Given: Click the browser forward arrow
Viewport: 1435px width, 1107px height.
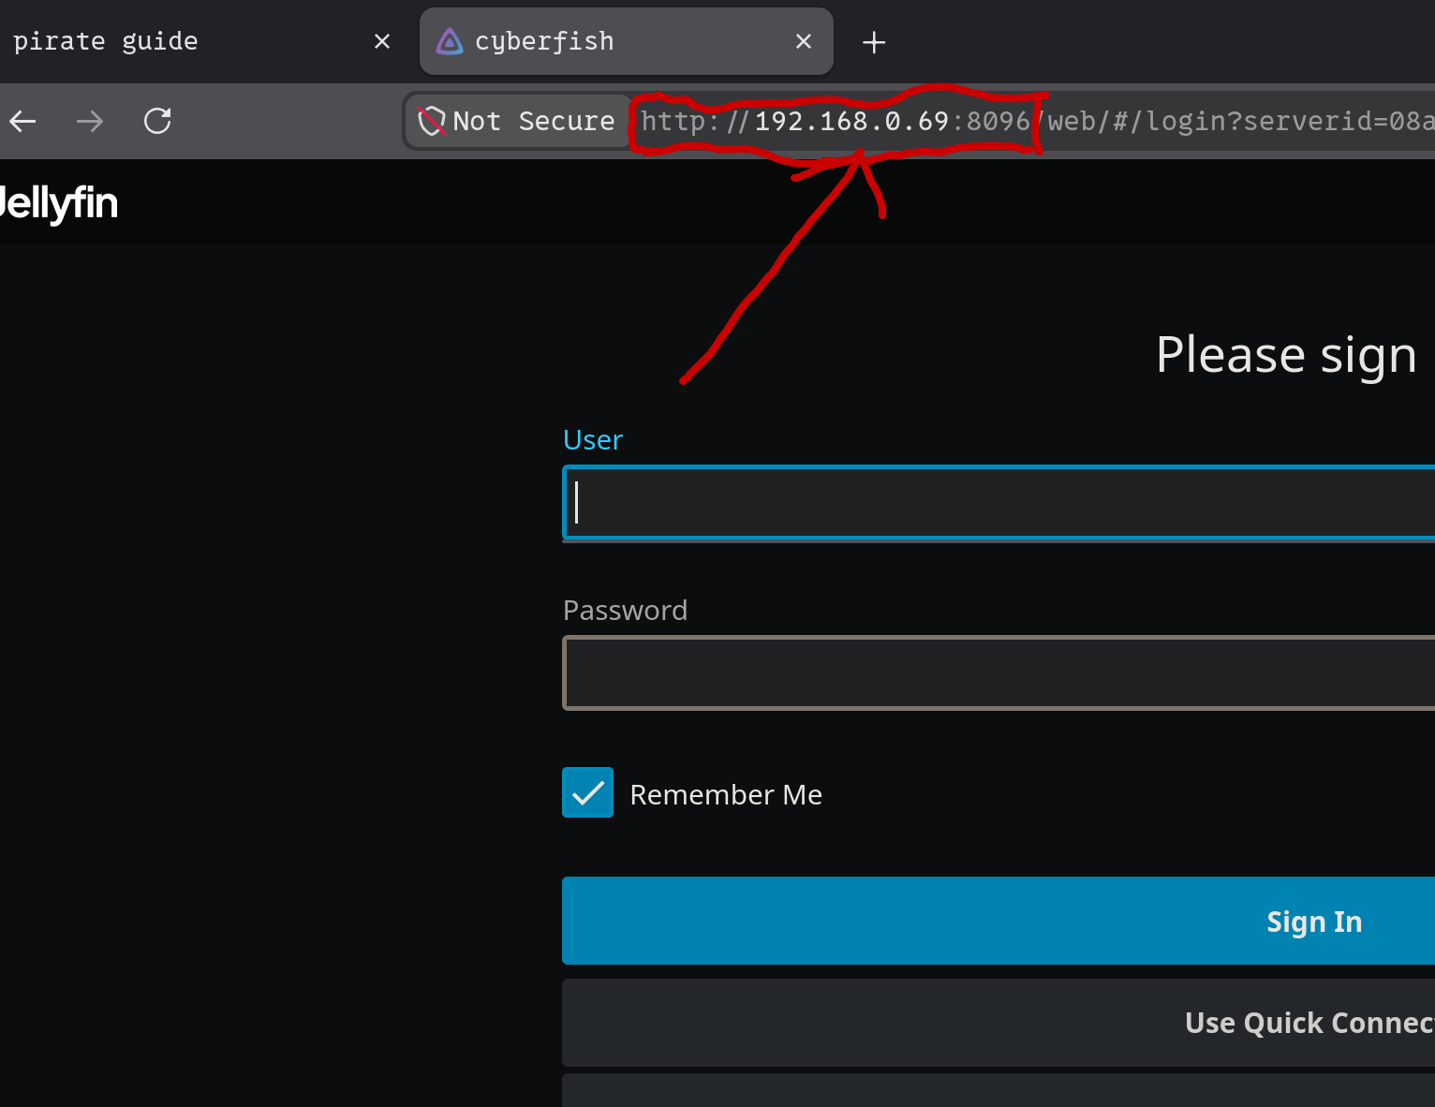Looking at the screenshot, I should [90, 121].
